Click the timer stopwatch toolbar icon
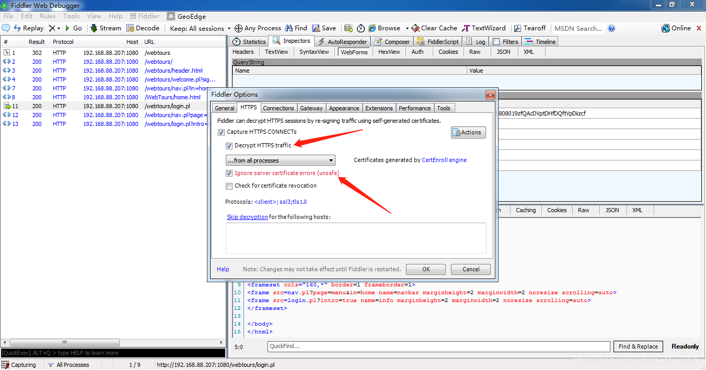 pos(361,28)
